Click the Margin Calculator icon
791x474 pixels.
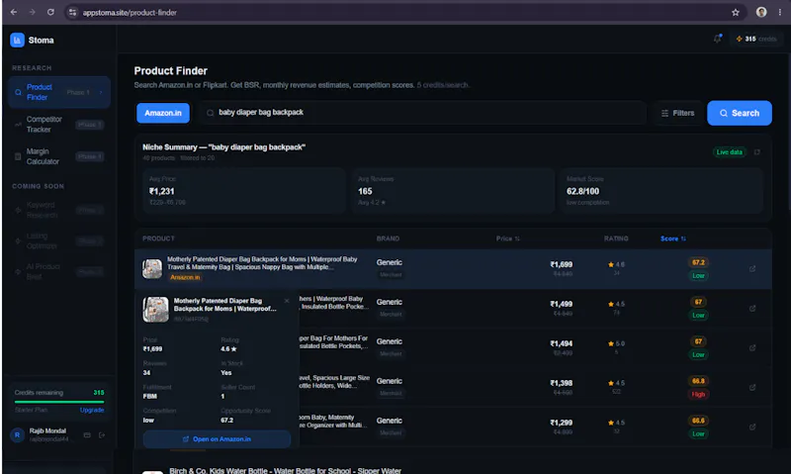tap(18, 156)
